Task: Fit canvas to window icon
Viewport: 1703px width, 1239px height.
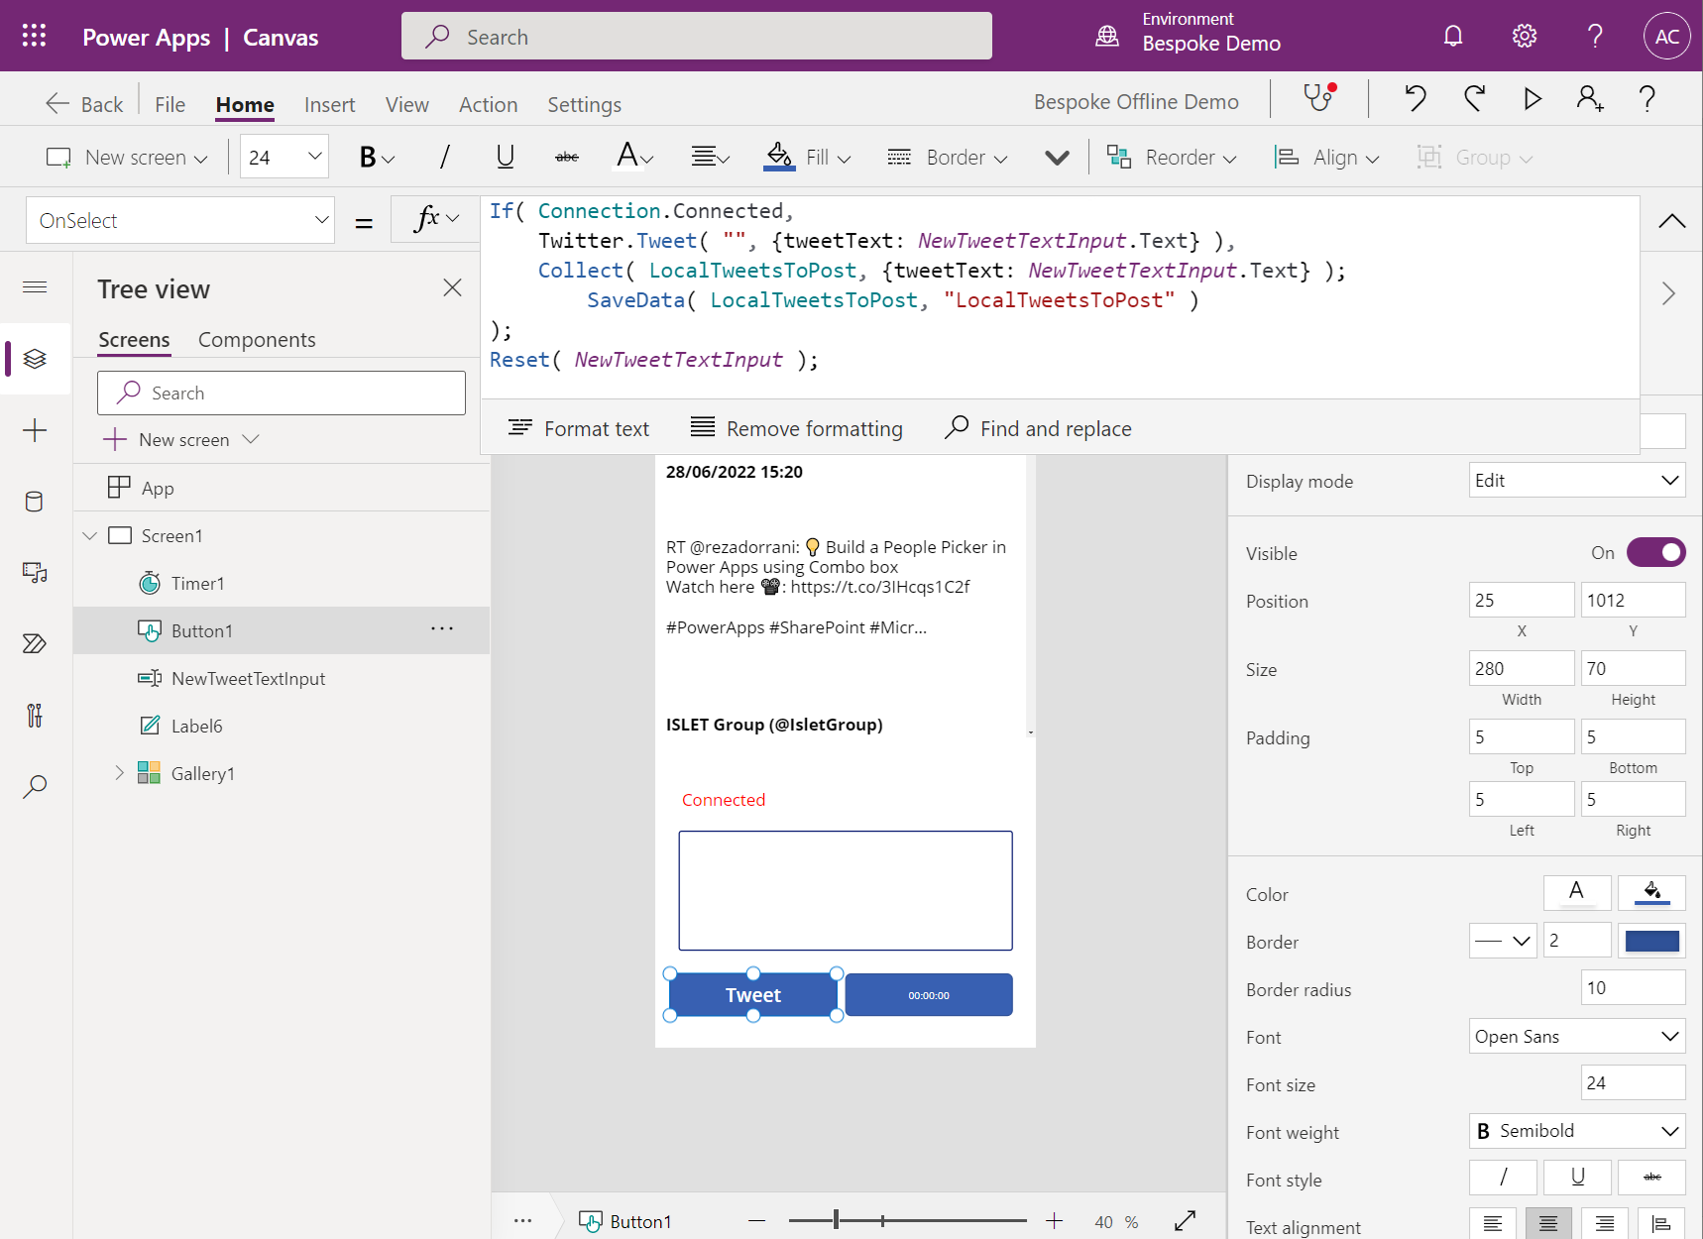Action: tap(1185, 1221)
